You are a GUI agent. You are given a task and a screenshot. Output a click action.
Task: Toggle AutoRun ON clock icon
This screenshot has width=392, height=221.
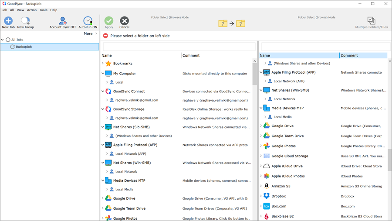(x=88, y=21)
